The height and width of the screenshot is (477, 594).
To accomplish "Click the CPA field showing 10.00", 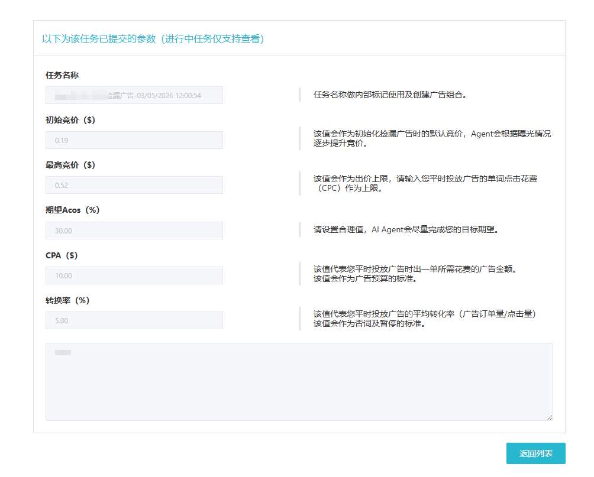I will [x=134, y=275].
